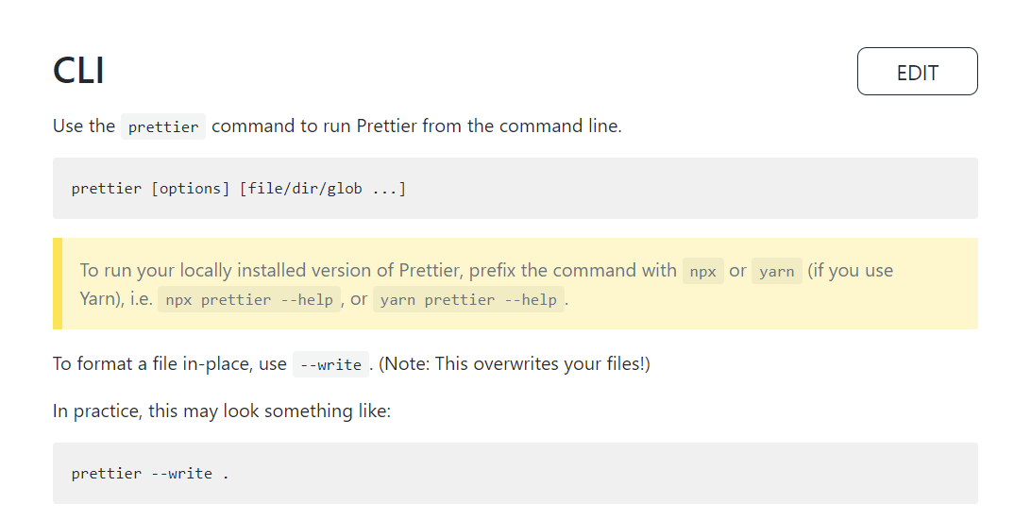The width and height of the screenshot is (1031, 520).
Task: Select the yarn prettier --help snippet
Action: coord(468,299)
